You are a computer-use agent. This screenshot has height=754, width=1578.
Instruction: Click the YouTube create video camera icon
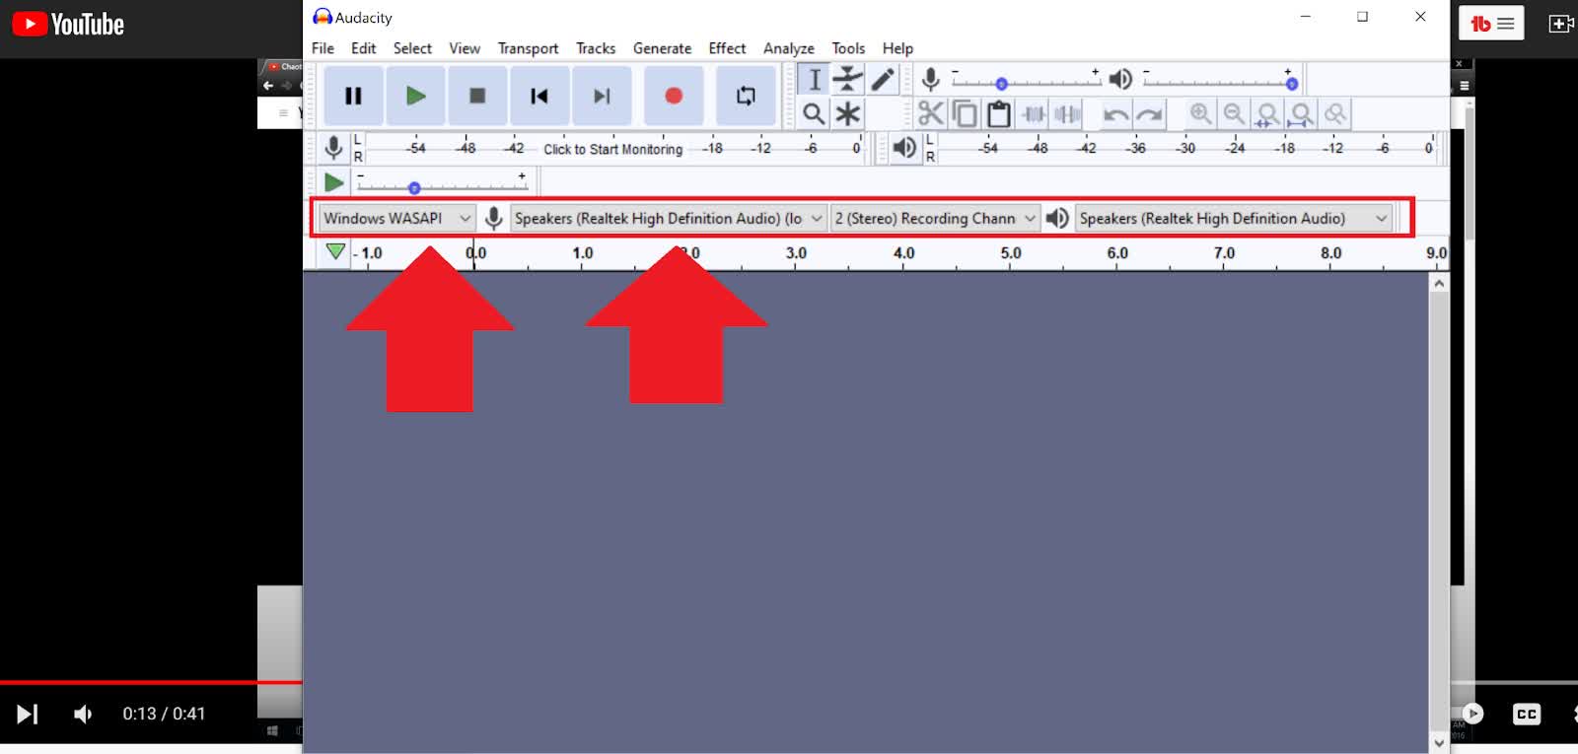[x=1563, y=24]
